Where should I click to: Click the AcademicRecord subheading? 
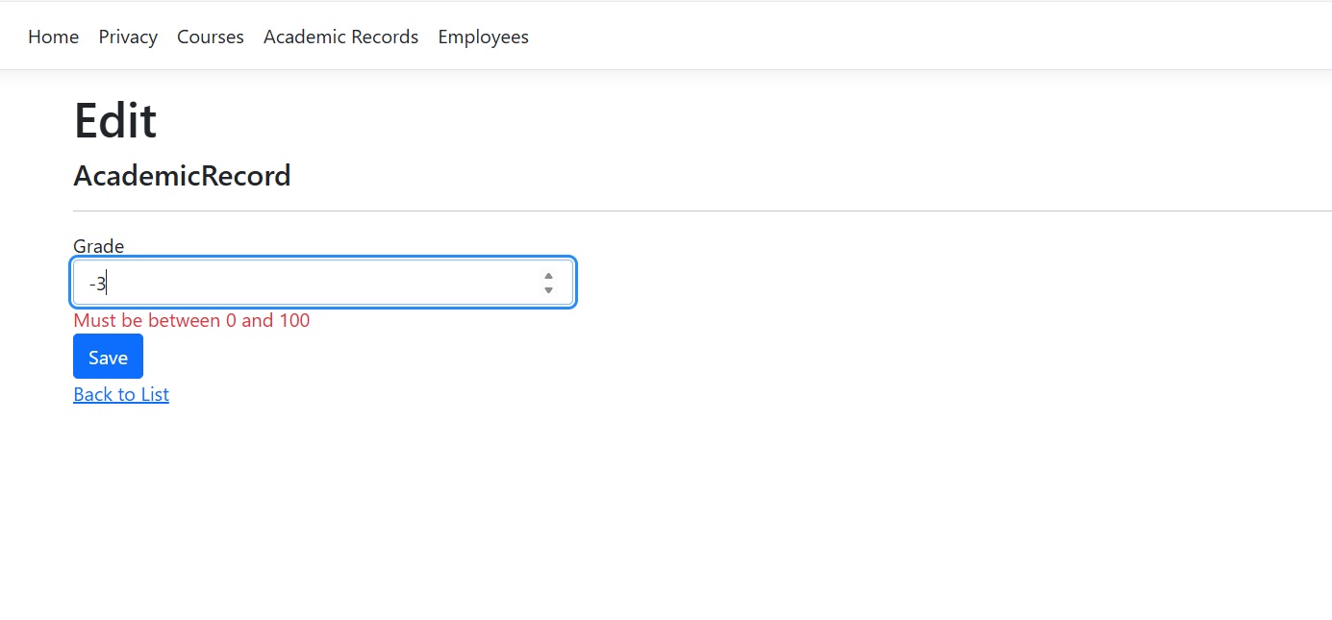(x=182, y=176)
